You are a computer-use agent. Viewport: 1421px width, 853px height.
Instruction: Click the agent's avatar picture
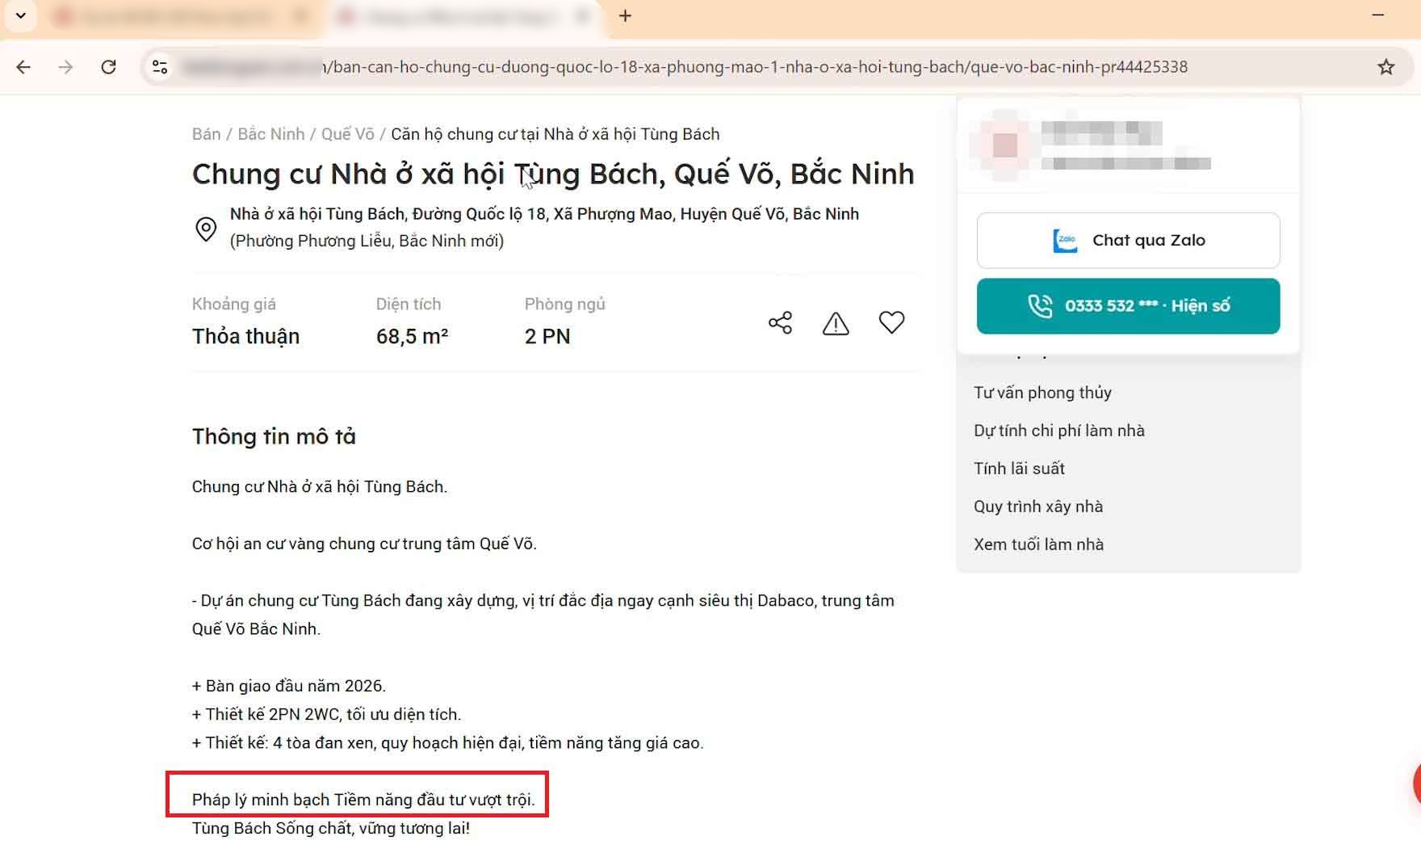point(1005,145)
